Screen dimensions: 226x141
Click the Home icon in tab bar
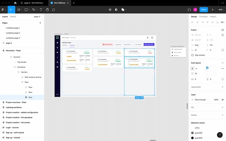(15, 3)
